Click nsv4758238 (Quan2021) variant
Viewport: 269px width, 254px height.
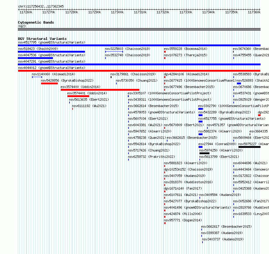[x=147, y=138]
